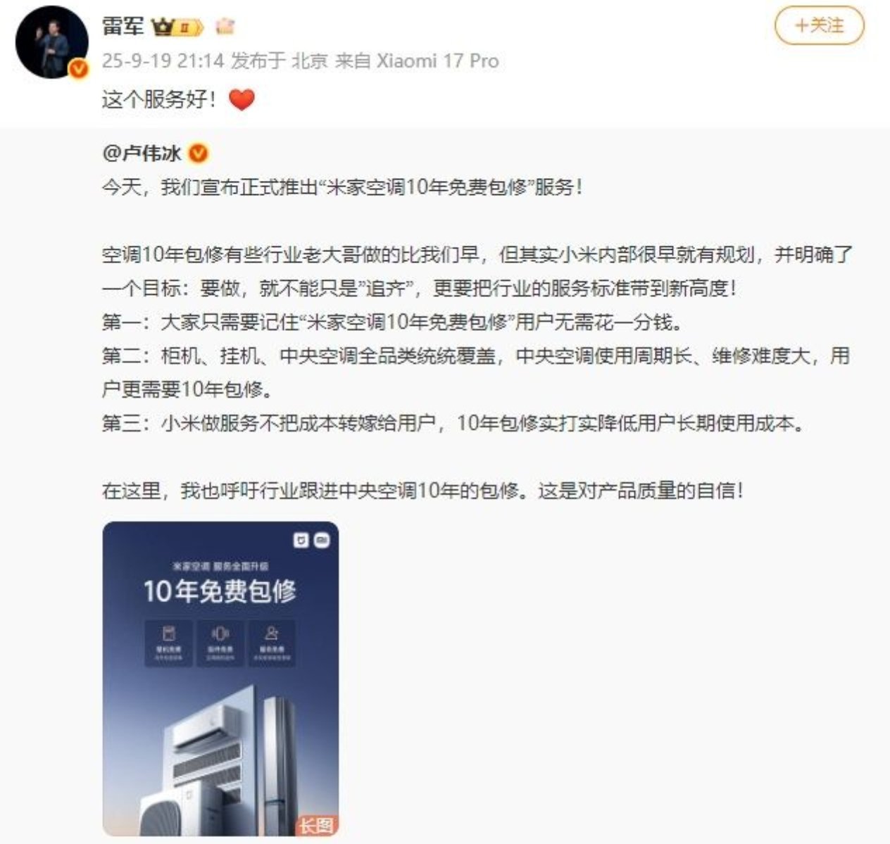Click the 25-9-19 21:14 post timestamp
Screen dimensions: 890x844
pos(163,61)
